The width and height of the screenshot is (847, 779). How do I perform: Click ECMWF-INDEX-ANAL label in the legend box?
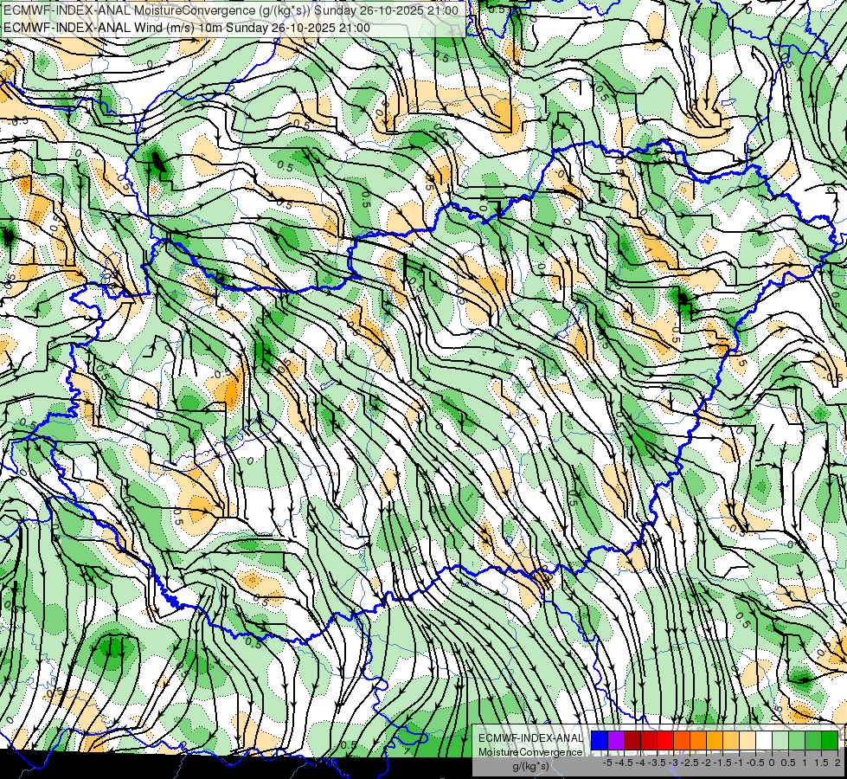[x=530, y=738]
